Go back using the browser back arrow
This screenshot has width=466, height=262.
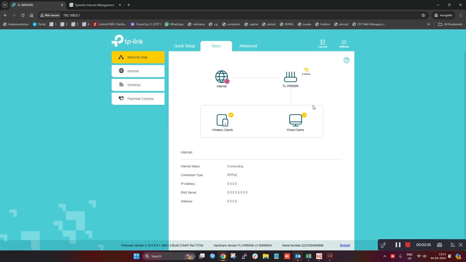[5, 15]
